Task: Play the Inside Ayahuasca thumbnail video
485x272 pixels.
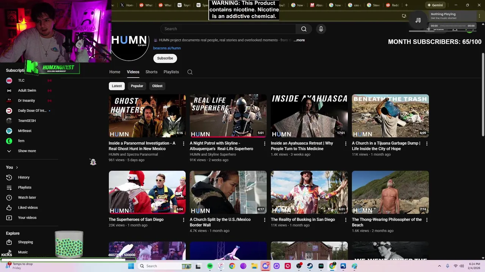Action: tap(309, 116)
